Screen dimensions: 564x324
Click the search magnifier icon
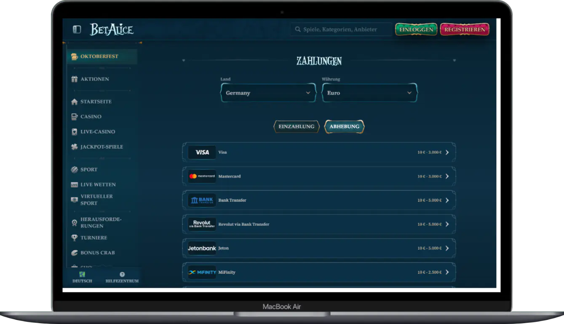pyautogui.click(x=298, y=29)
